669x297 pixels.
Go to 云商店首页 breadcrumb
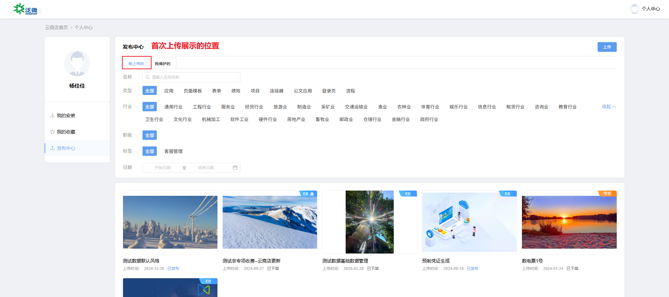point(56,27)
